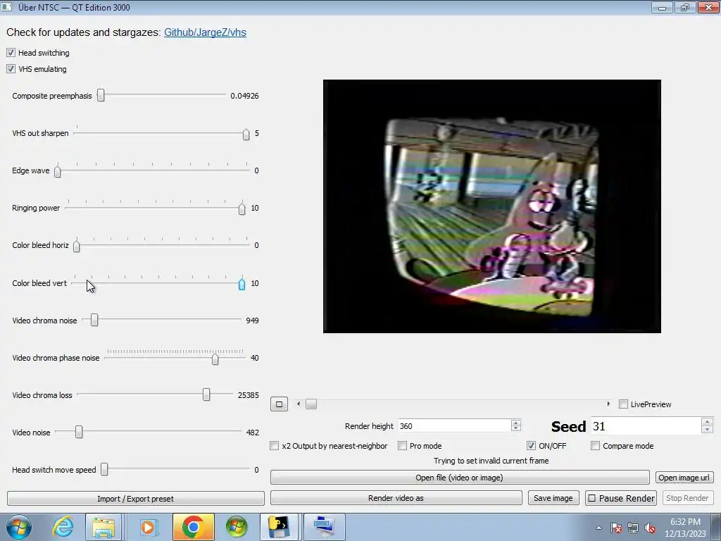Click the right arrow of the frame scrollbar
Image resolution: width=721 pixels, height=541 pixels.
click(x=608, y=404)
